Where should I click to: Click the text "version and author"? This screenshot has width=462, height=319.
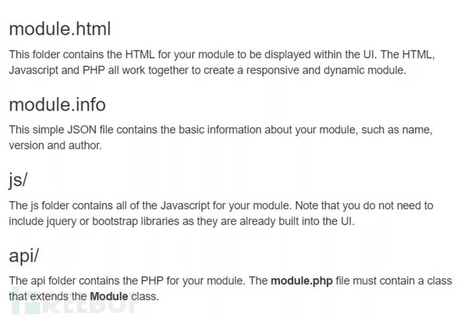55,145
